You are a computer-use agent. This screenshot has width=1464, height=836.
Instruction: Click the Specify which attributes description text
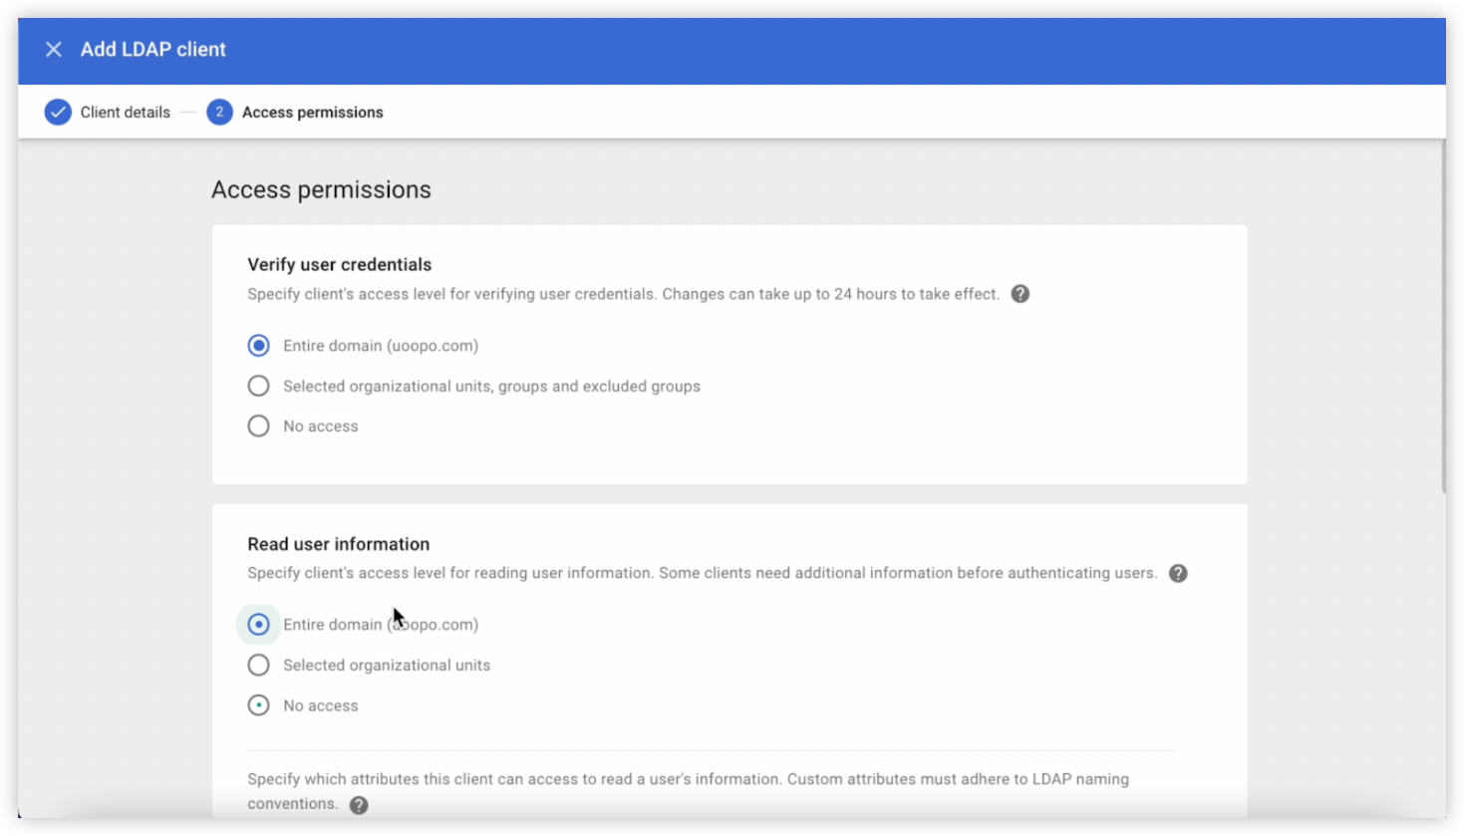coord(689,791)
